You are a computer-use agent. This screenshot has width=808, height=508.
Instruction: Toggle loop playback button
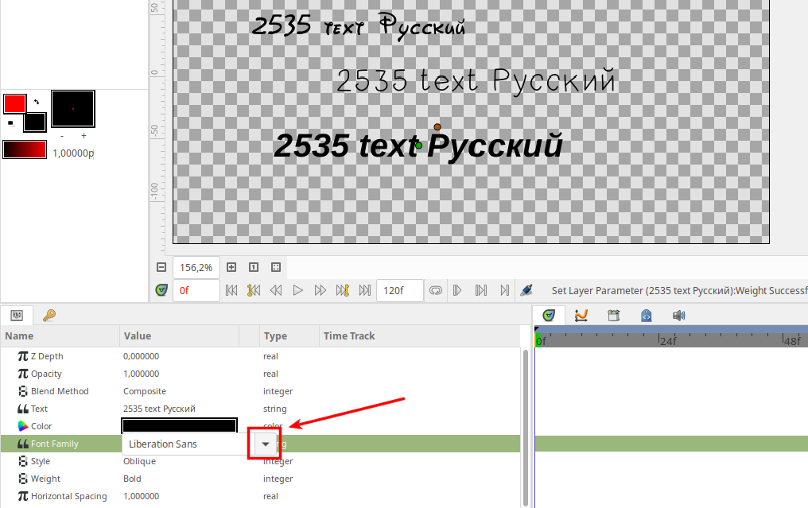(x=436, y=290)
